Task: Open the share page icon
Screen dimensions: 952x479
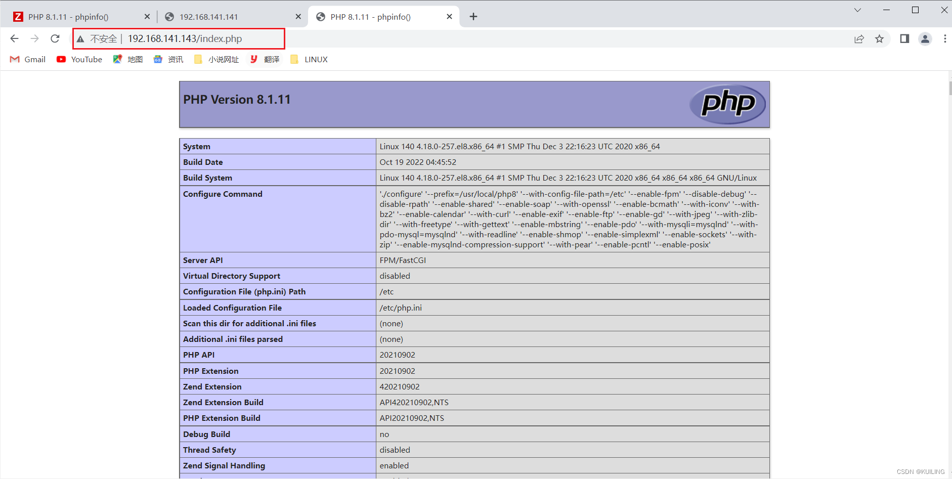Action: point(859,39)
